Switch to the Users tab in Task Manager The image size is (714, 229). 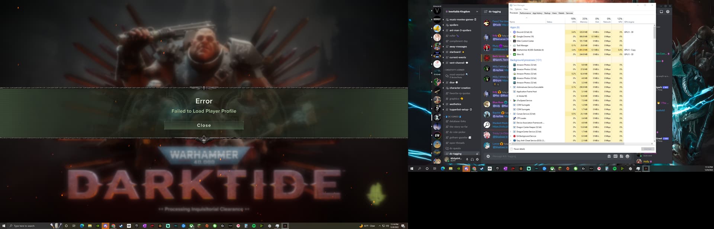click(554, 13)
